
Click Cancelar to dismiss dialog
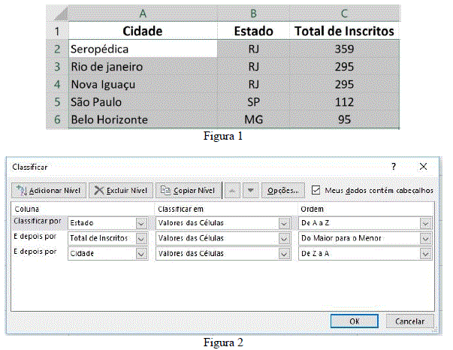[410, 321]
